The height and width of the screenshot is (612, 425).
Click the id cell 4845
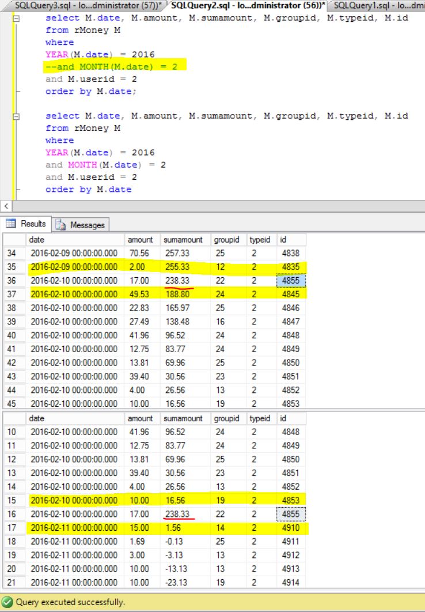click(291, 294)
